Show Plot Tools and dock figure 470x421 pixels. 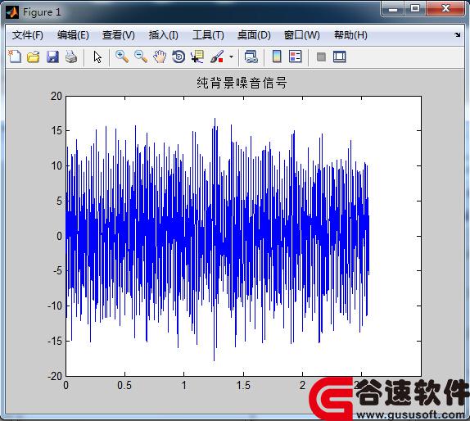340,57
